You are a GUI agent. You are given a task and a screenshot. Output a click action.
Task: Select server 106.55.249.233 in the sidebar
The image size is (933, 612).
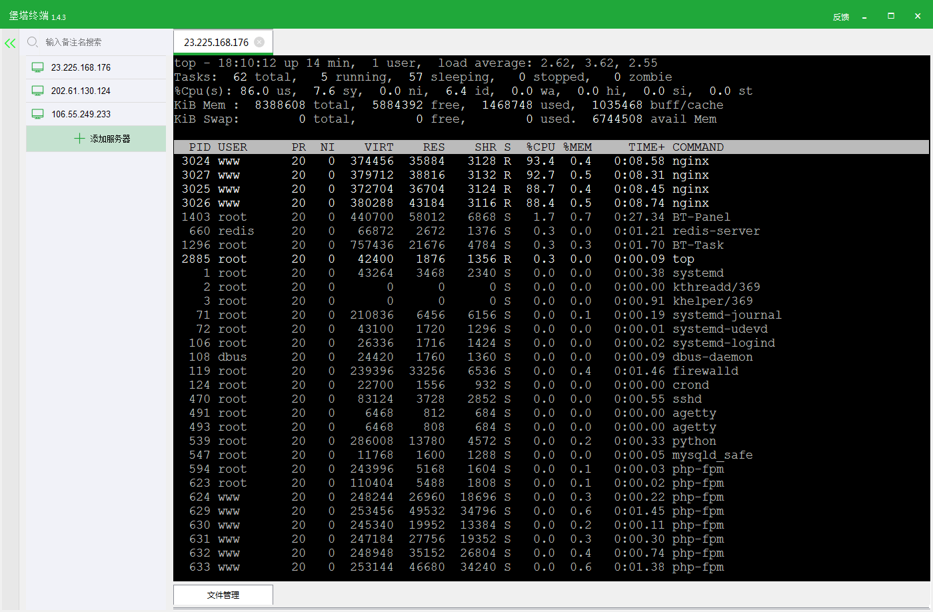pos(96,114)
